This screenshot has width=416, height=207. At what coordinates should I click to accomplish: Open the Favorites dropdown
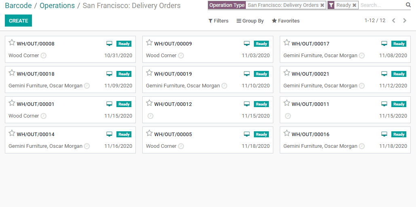(286, 21)
